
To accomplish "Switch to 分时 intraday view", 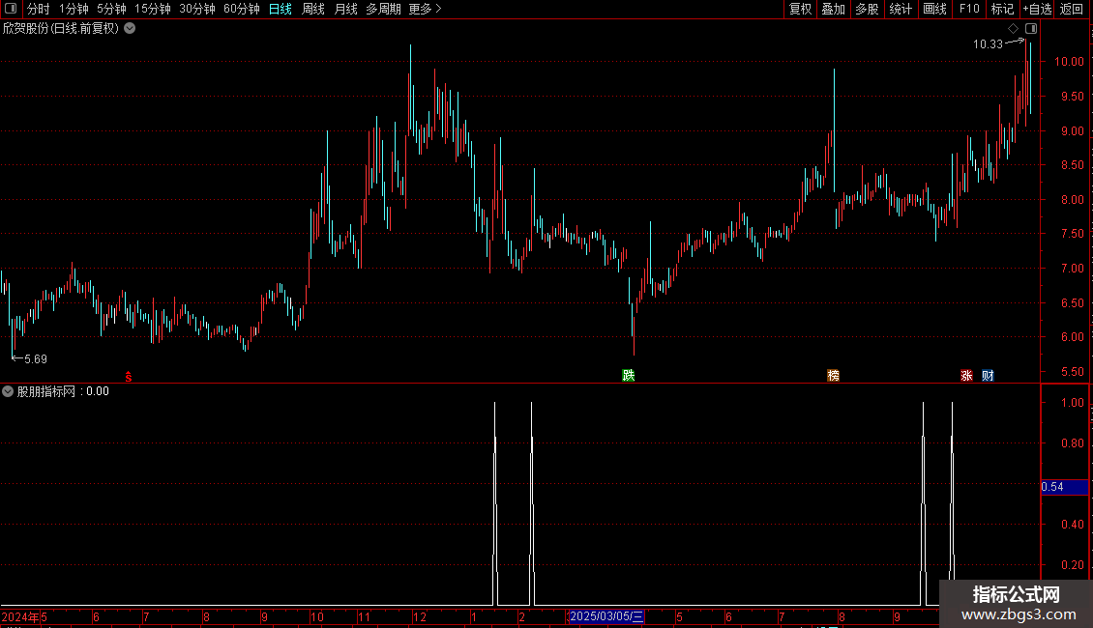I will 39,9.
